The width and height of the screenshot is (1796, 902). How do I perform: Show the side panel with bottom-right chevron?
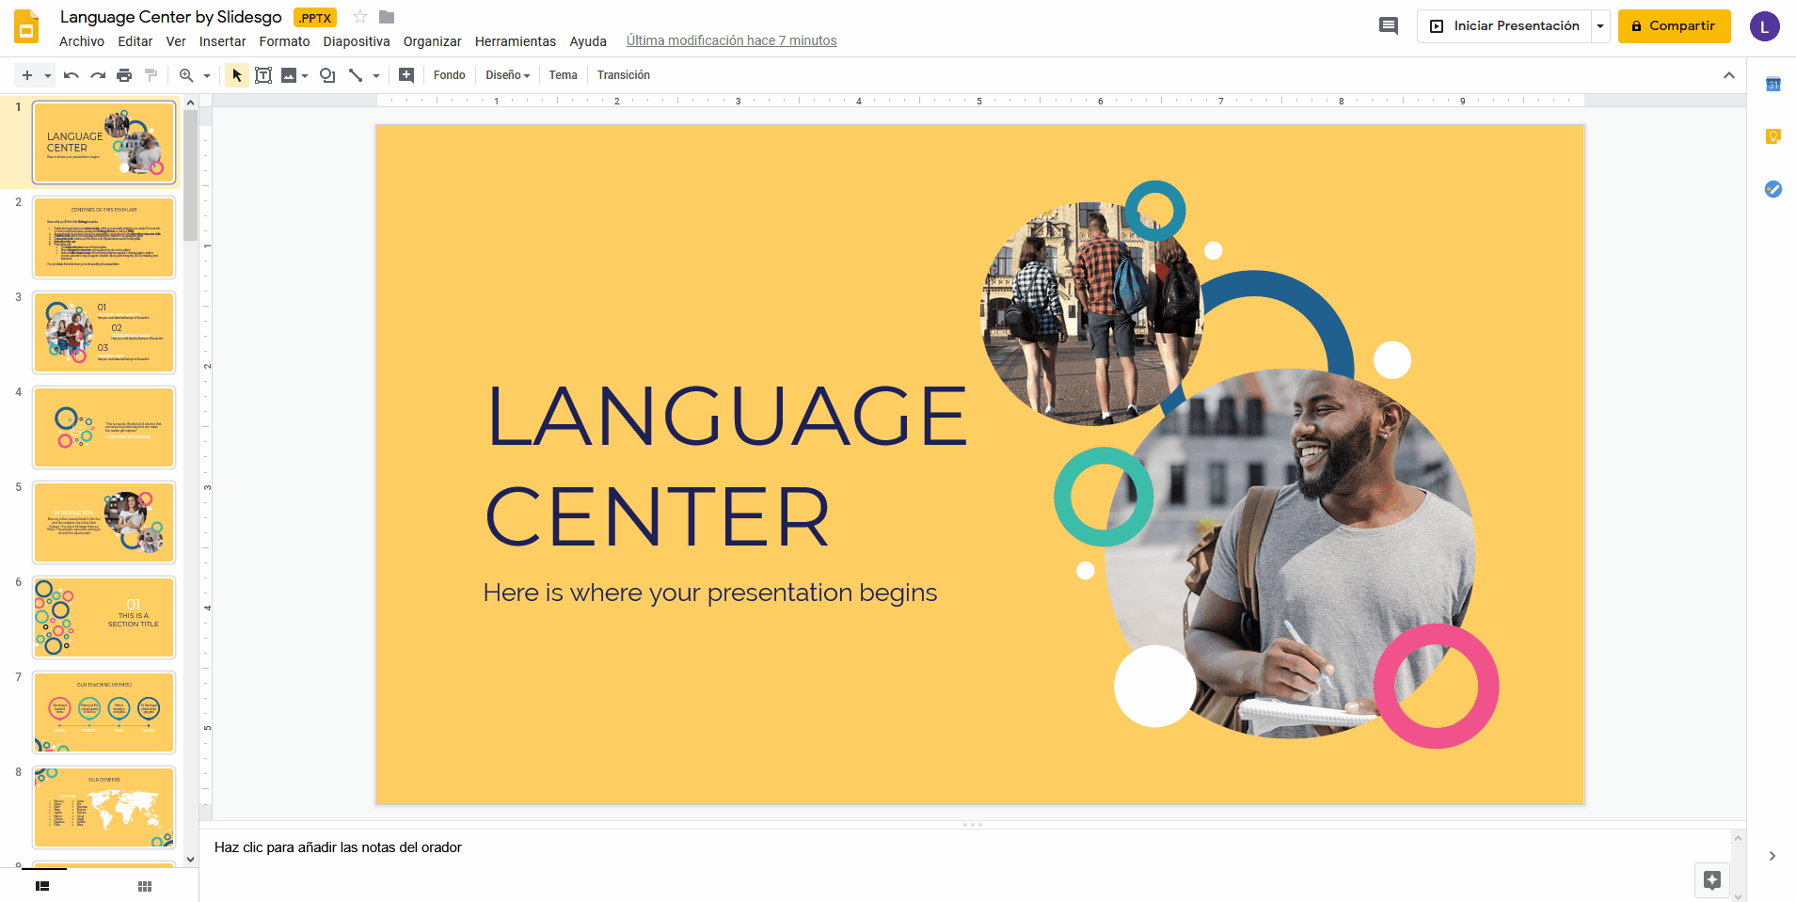point(1772,856)
